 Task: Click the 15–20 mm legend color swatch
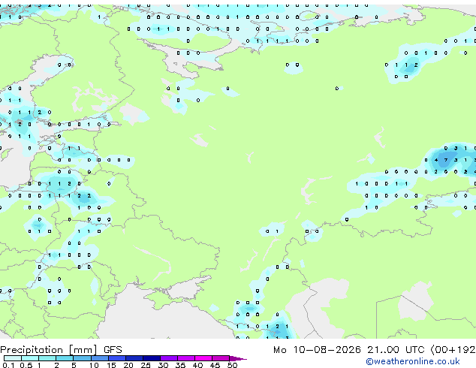coord(117,358)
